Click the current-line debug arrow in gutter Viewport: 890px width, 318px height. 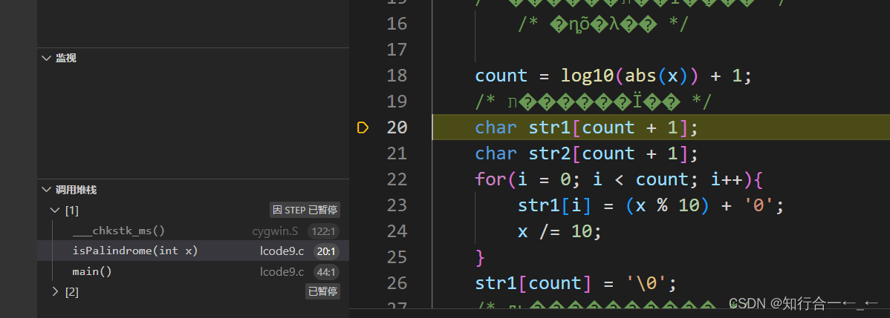(x=363, y=127)
